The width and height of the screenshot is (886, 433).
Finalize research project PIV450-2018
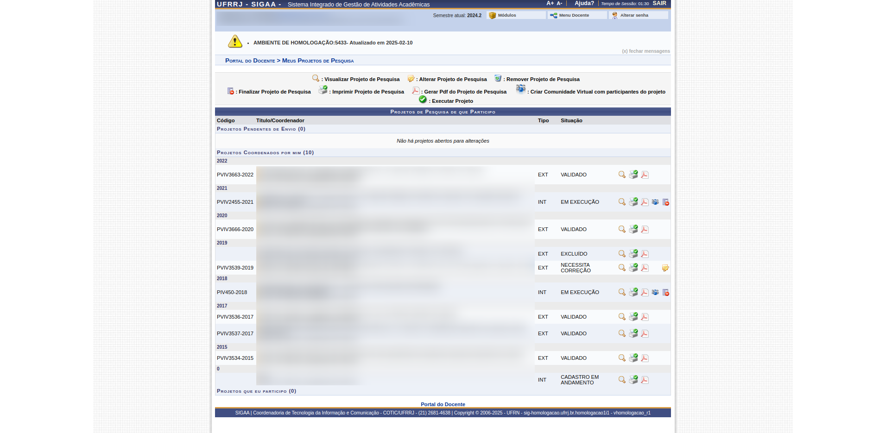tap(665, 292)
